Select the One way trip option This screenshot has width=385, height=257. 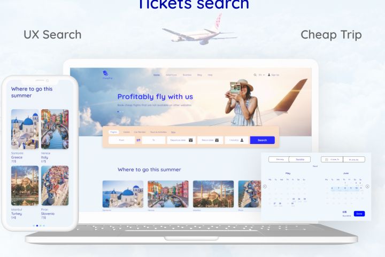coord(279,160)
